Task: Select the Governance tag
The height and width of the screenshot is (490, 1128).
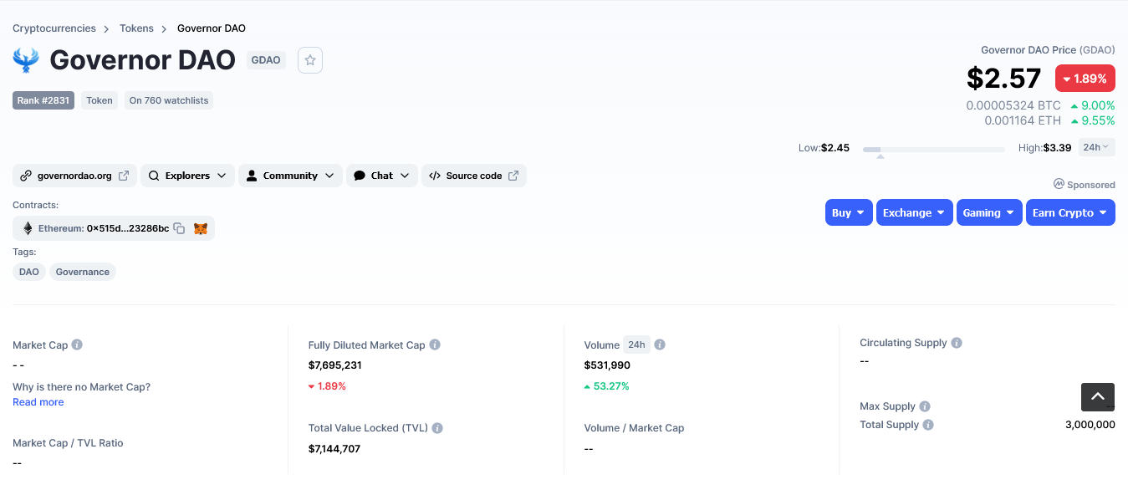Action: 83,272
